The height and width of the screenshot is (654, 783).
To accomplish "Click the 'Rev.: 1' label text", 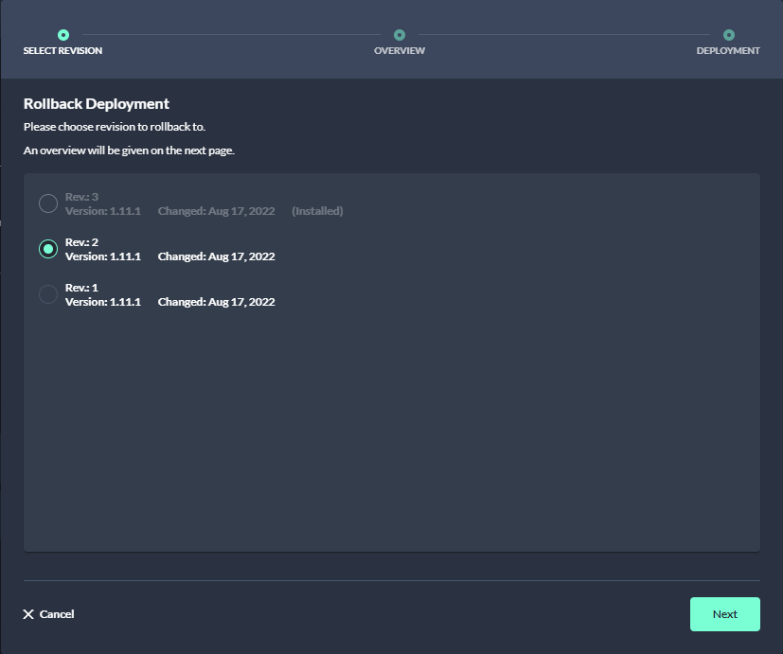I will [x=81, y=288].
